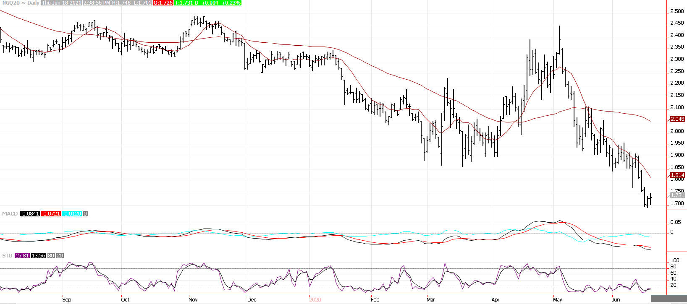Click the L:1.701 low value
This screenshot has width=687, height=304.
142,3
